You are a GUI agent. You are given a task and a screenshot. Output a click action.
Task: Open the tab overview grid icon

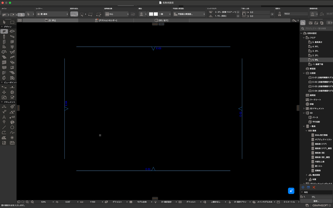click(20, 20)
